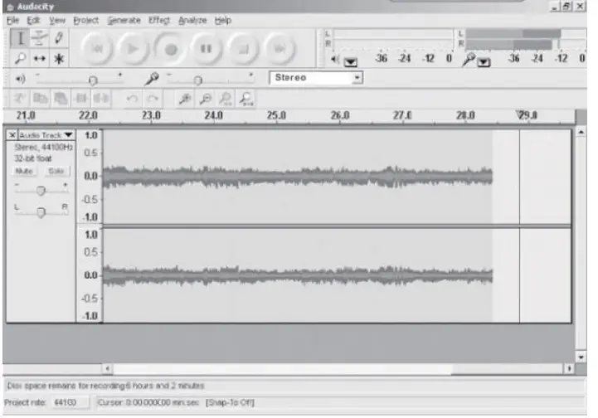This screenshot has height=418, width=598.
Task: Click the Pause button
Action: [x=206, y=48]
